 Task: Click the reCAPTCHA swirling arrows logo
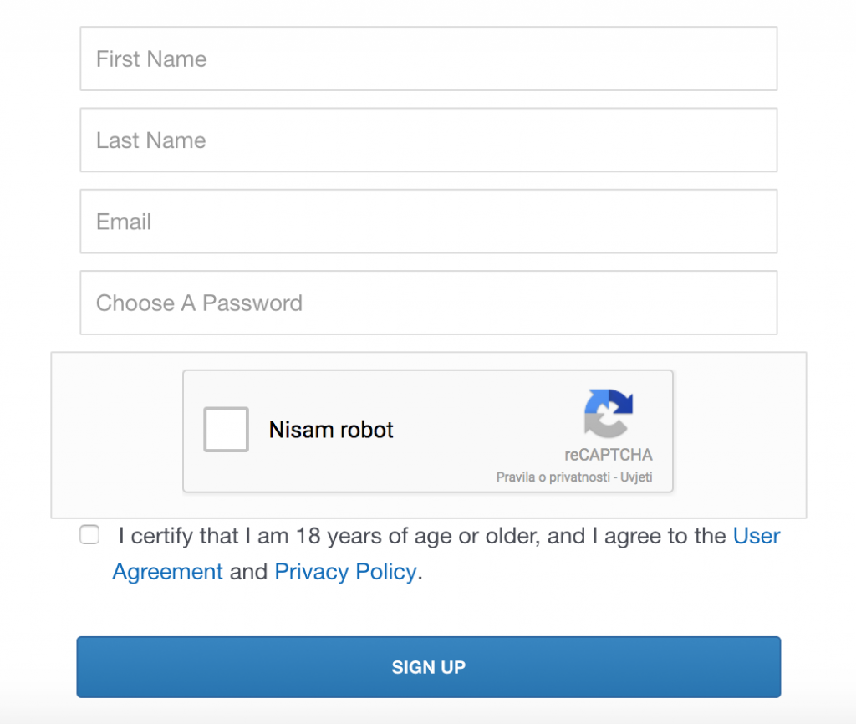click(x=609, y=413)
